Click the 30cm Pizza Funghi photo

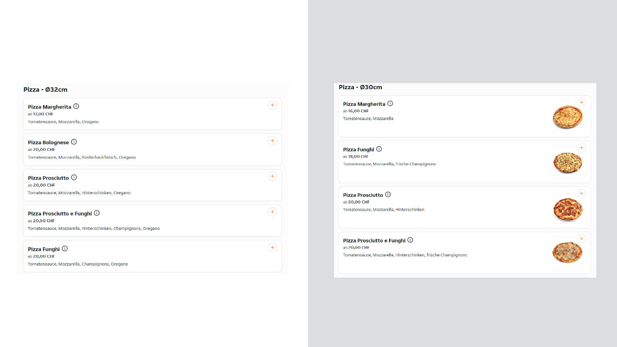click(567, 163)
